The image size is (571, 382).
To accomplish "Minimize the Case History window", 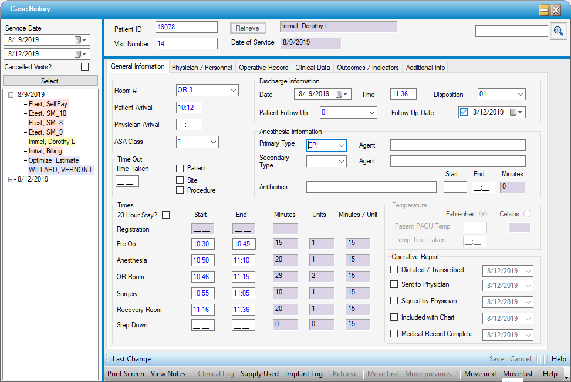I will point(544,9).
